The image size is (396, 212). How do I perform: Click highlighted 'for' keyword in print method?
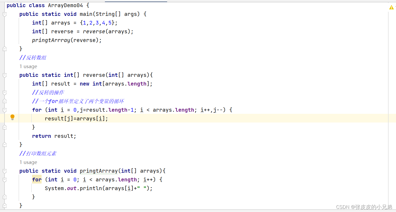(x=37, y=180)
